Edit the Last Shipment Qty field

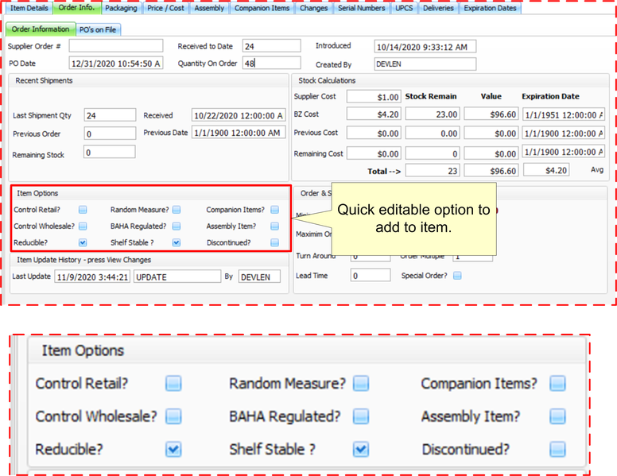(x=110, y=115)
